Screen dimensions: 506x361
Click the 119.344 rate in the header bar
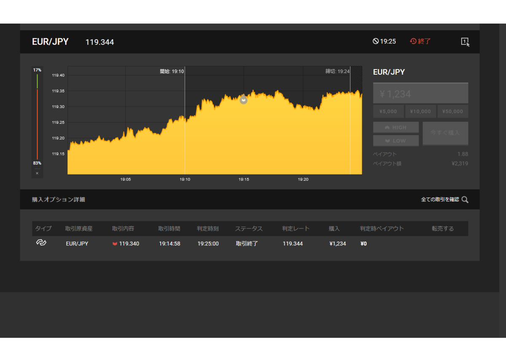pyautogui.click(x=100, y=42)
